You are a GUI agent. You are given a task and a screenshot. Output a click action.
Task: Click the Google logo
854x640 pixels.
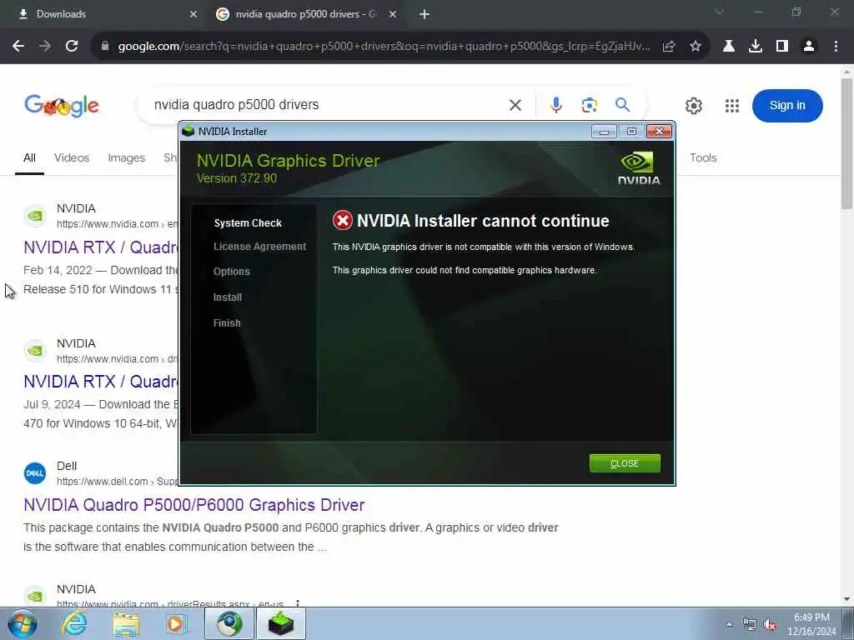pyautogui.click(x=62, y=105)
